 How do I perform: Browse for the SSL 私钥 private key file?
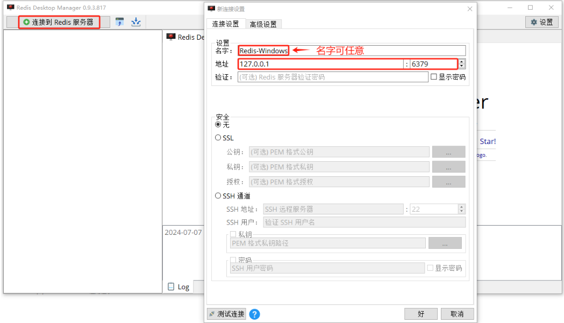tap(448, 167)
